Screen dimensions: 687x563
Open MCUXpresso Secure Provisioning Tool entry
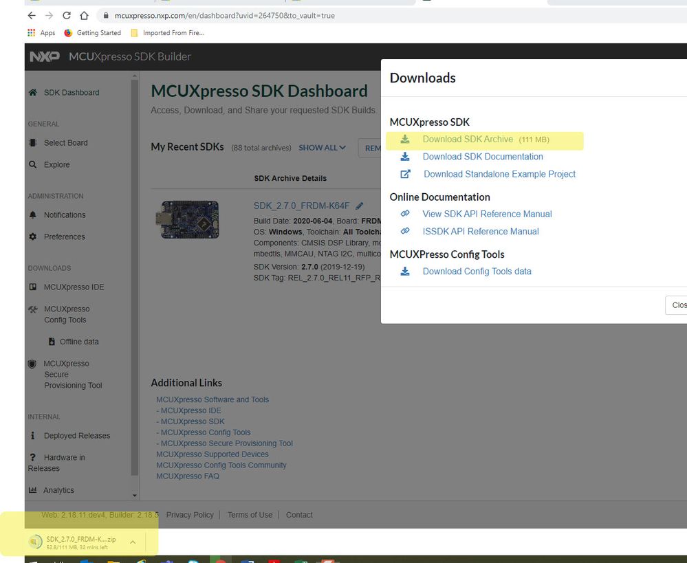73,375
